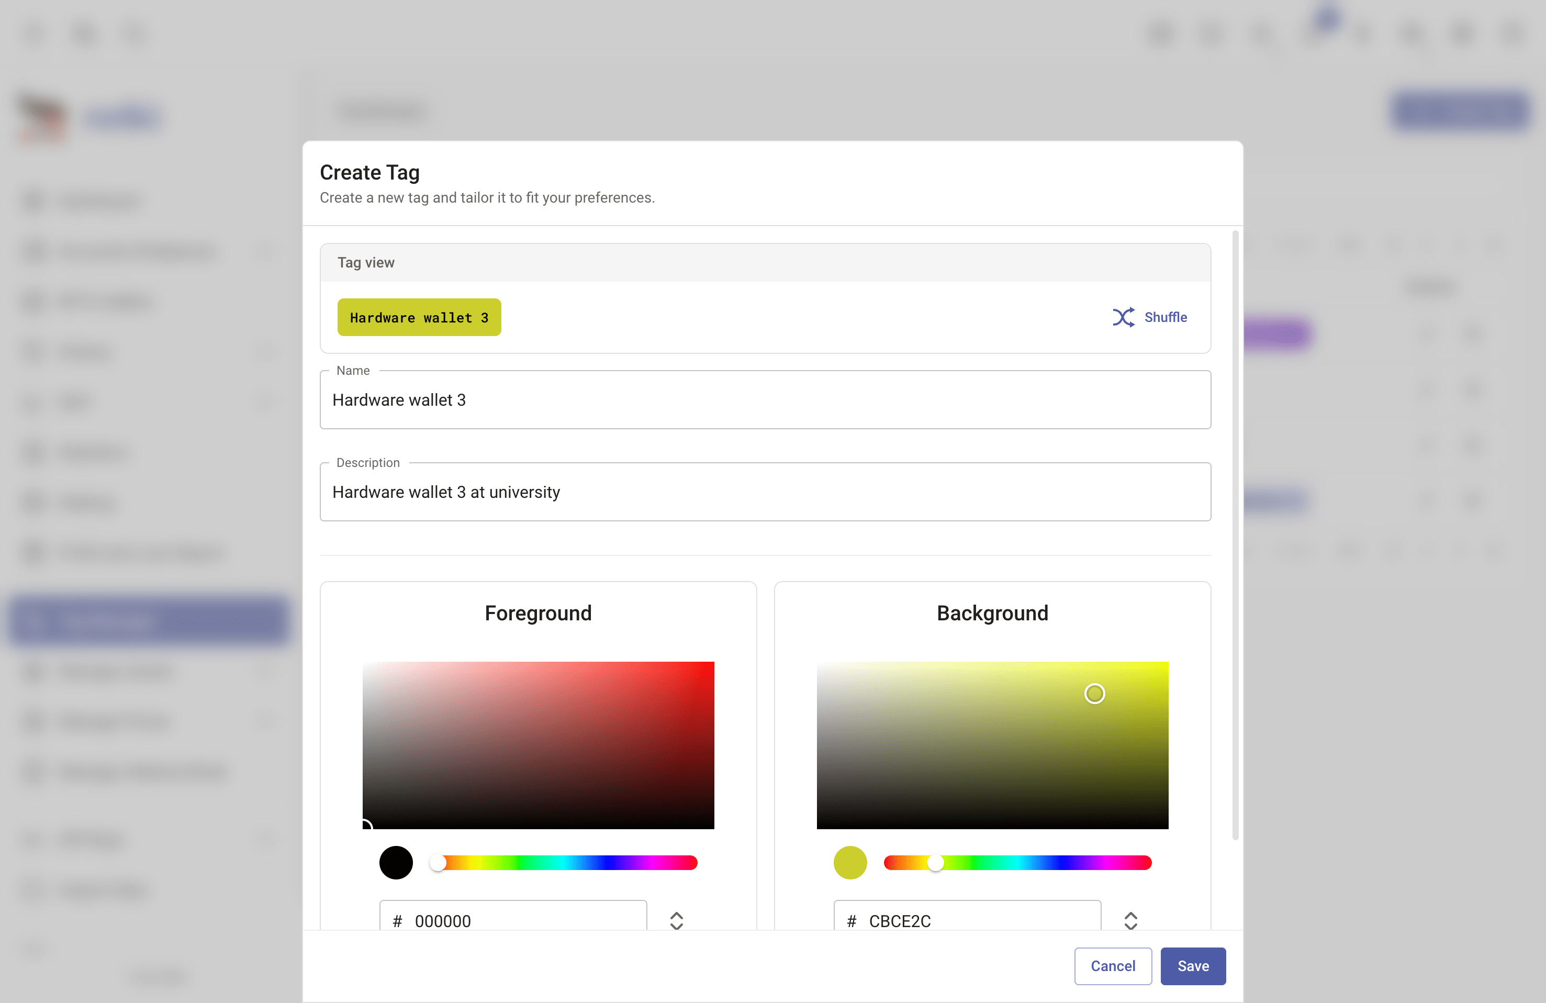The image size is (1546, 1003).
Task: Click the Hardware wallet 3 tag preview
Action: pos(419,317)
